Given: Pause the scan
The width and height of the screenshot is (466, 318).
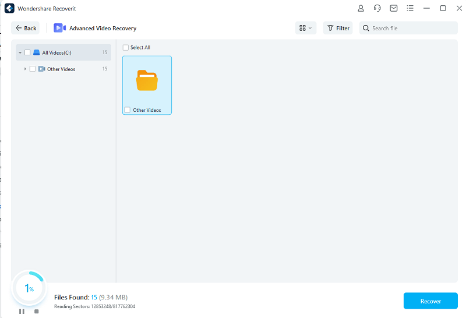Looking at the screenshot, I should [22, 312].
